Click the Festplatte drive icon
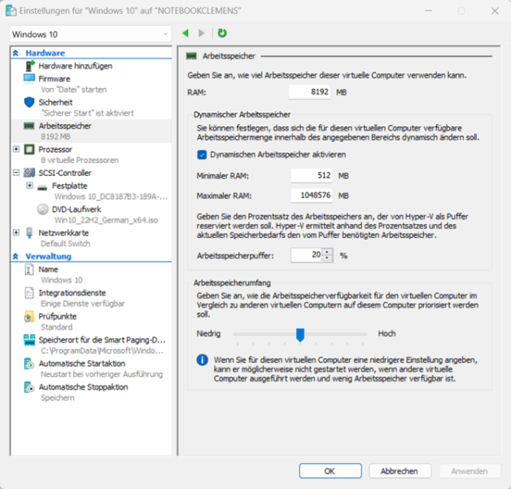Viewport: 511px width, 489px height. pos(42,187)
